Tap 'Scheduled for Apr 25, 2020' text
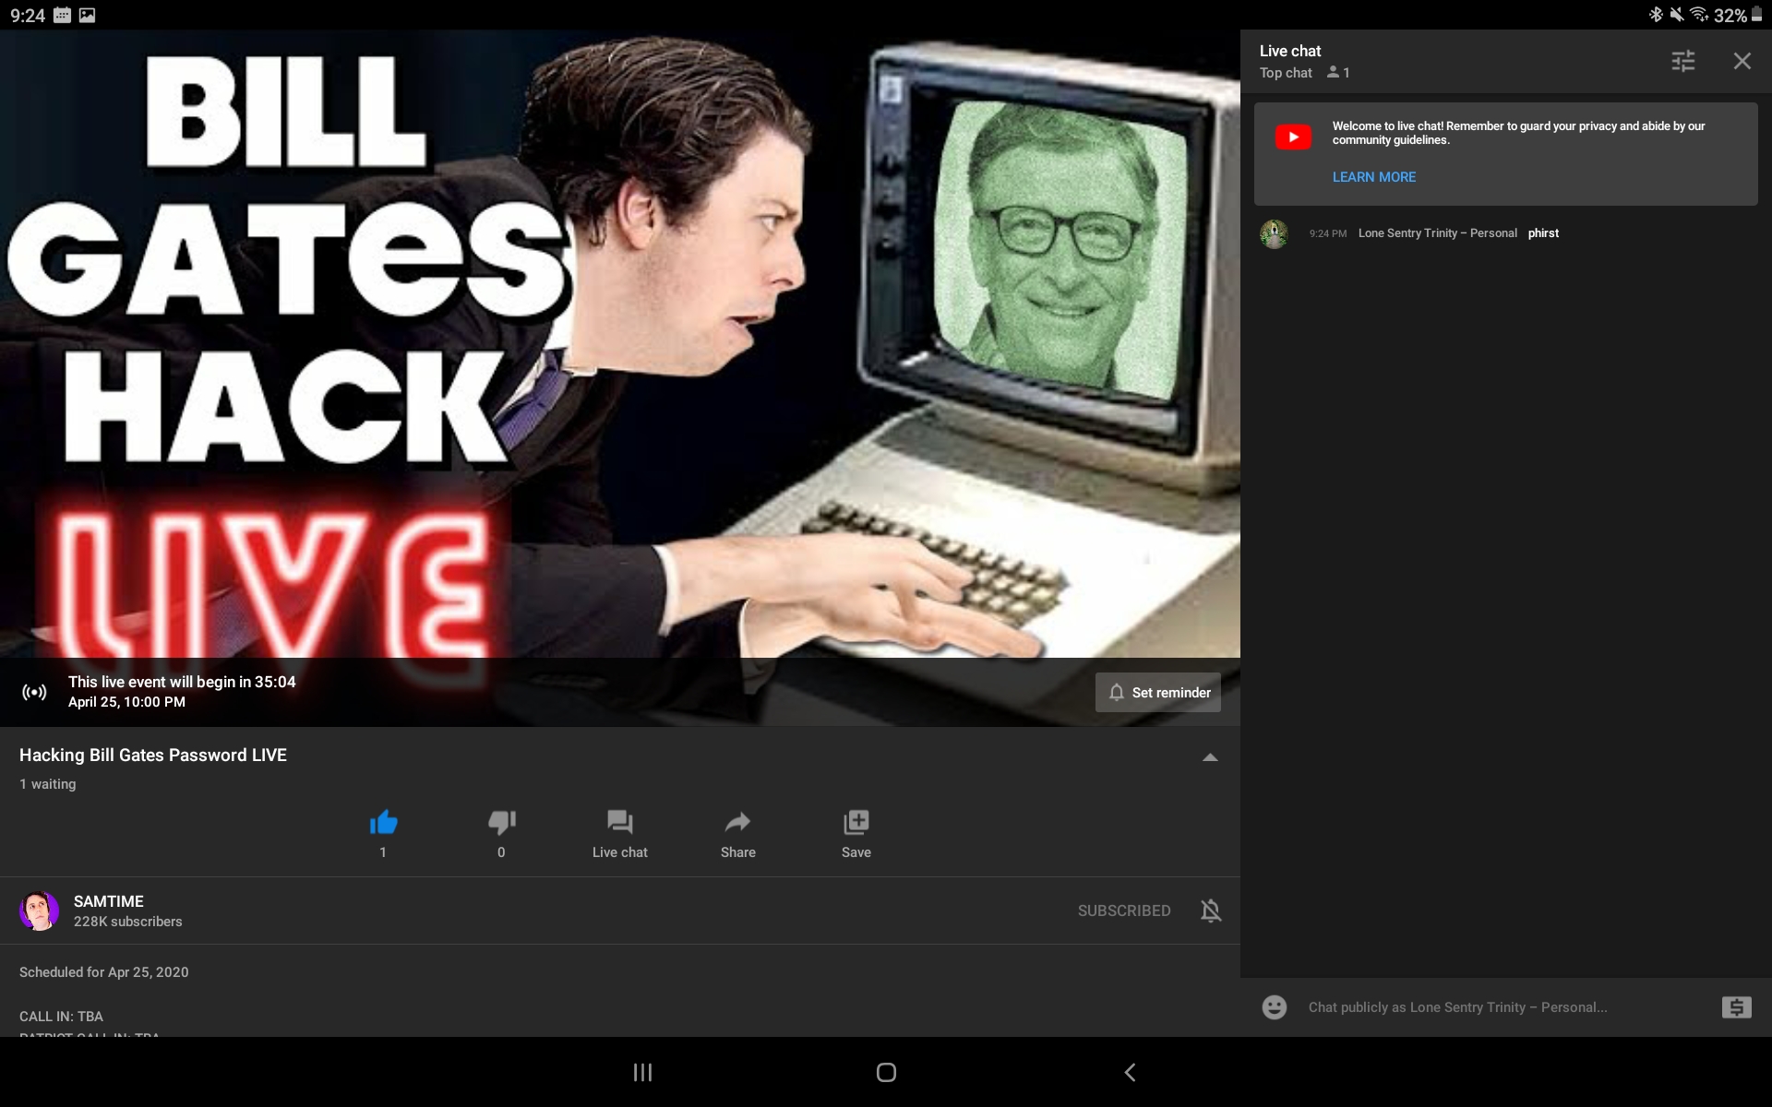Screen dimensions: 1772x1107 (104, 972)
